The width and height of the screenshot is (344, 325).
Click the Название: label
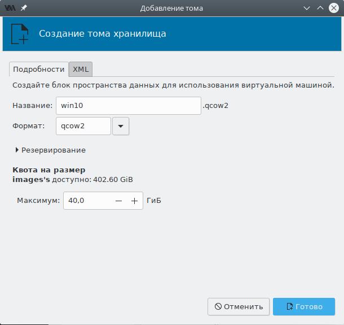coord(33,106)
